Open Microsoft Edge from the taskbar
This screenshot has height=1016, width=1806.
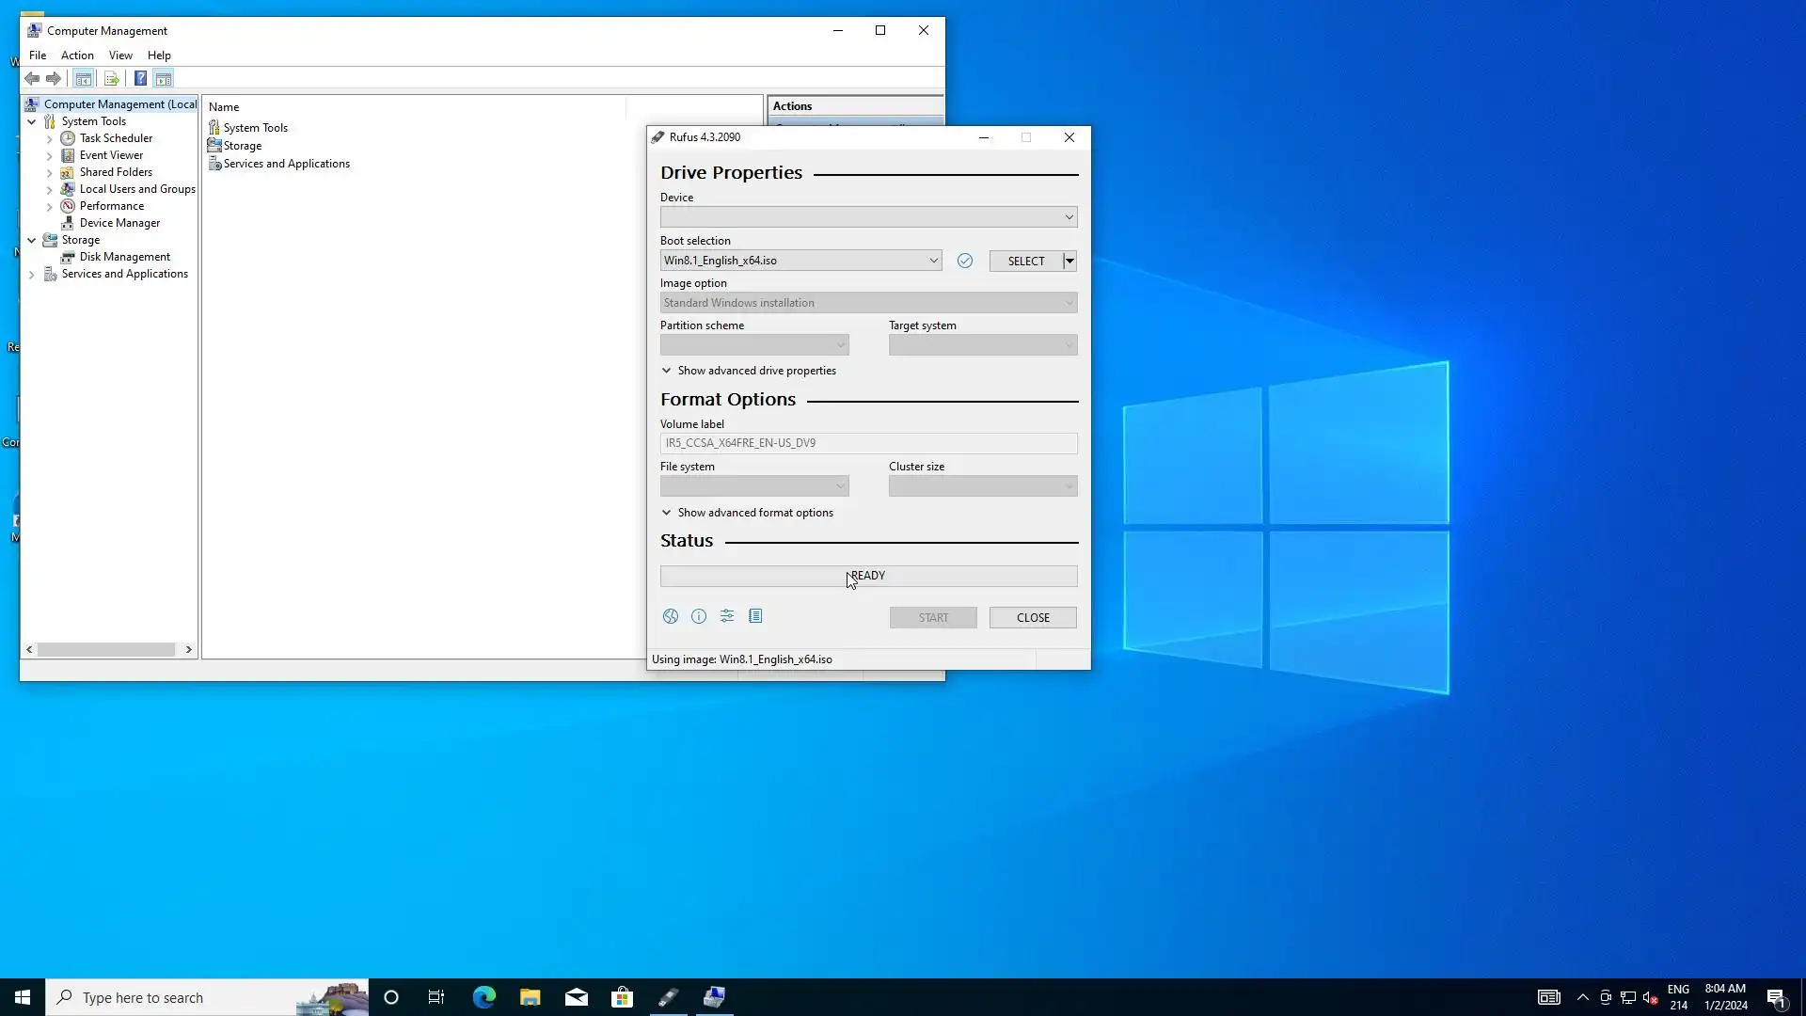coord(483,997)
